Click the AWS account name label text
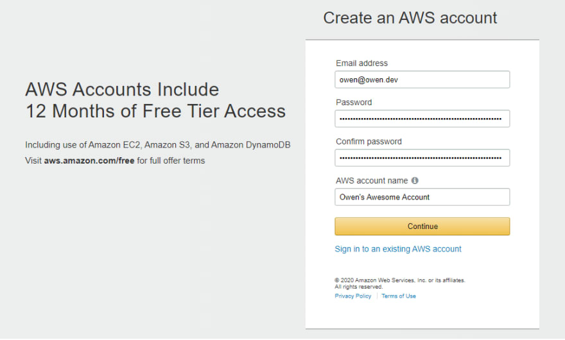 tap(372, 181)
